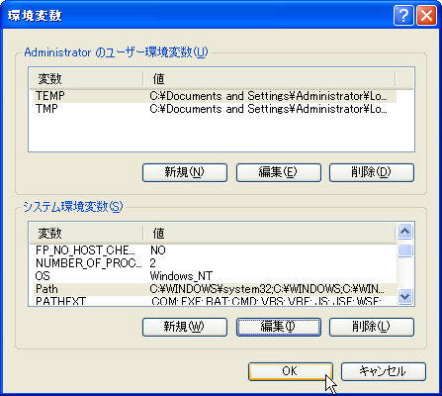The width and height of the screenshot is (442, 396).
Task: Click the NO value of FP_NO_HOST_CHE...
Action: [x=158, y=250]
